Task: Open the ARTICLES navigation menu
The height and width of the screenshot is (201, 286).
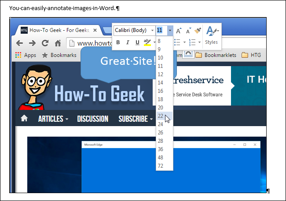Action: click(x=53, y=119)
